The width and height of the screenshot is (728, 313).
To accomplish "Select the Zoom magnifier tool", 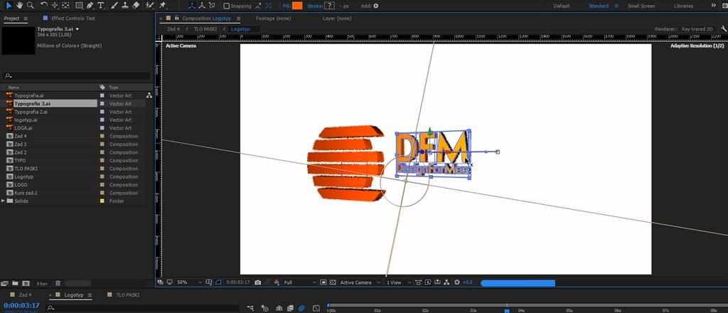I will click(30, 6).
